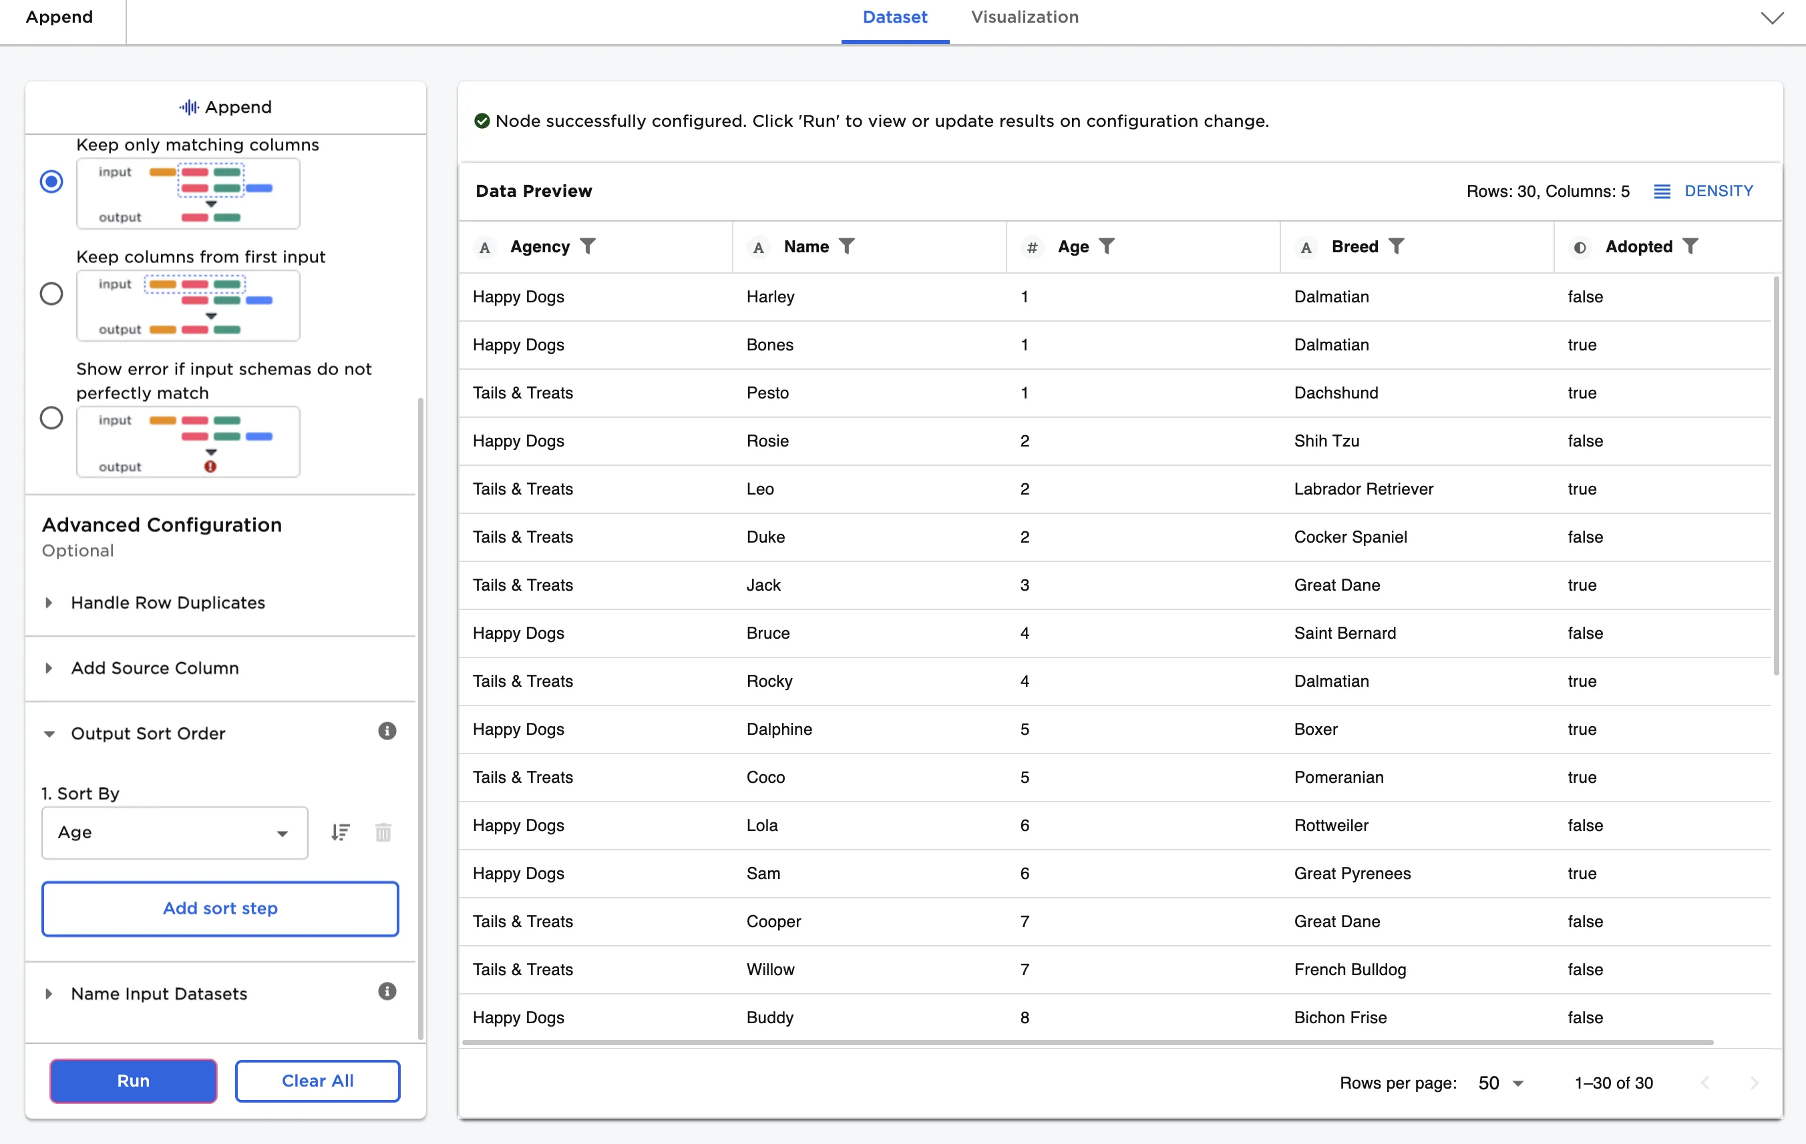The width and height of the screenshot is (1806, 1144).
Task: Click the Agency column filter icon
Action: (588, 247)
